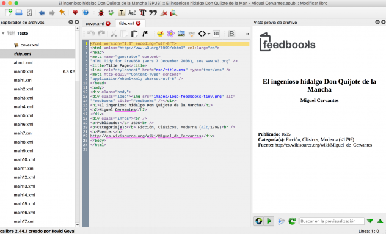The image size is (386, 234).
Task: Click the copy icon in editor toolbar
Action: coord(124,34)
